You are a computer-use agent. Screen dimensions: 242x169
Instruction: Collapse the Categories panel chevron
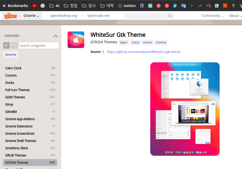[x=56, y=36]
